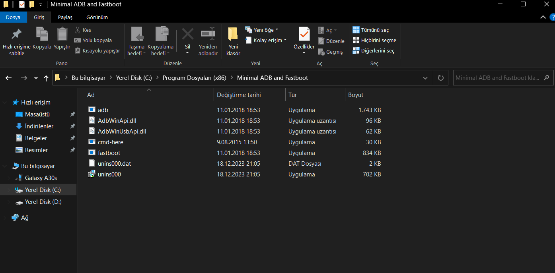Open Ağ network in the sidebar
Screen dimensions: 555x273
[25, 218]
